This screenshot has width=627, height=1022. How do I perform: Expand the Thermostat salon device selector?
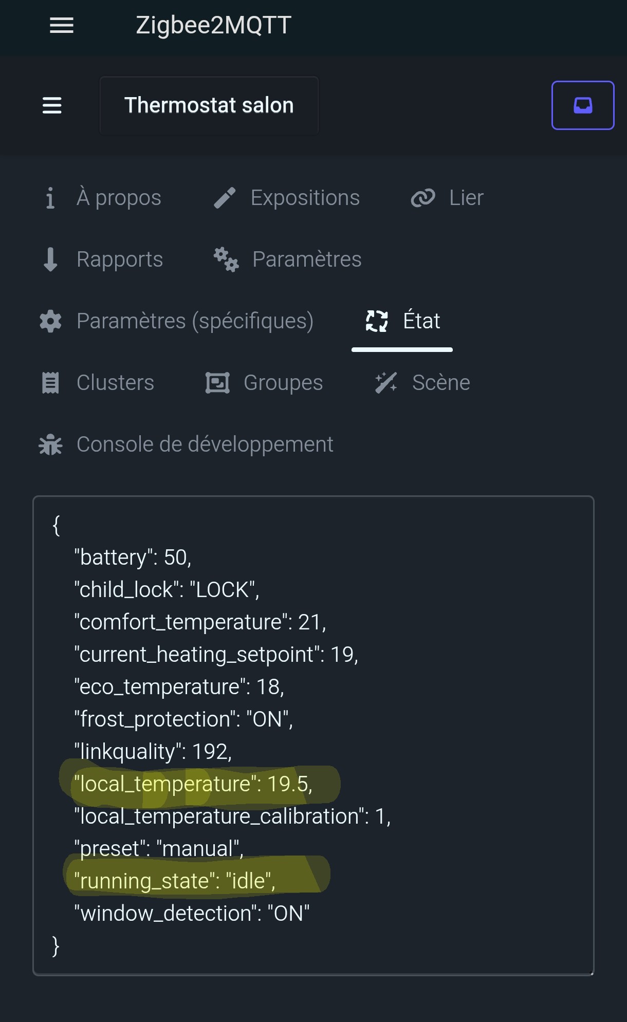(x=209, y=105)
